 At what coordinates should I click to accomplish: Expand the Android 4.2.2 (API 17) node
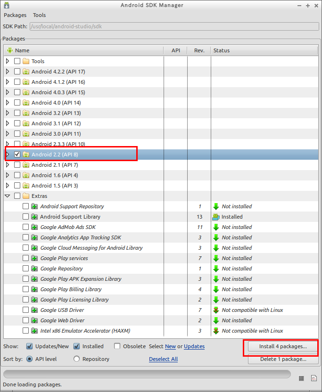pos(8,72)
